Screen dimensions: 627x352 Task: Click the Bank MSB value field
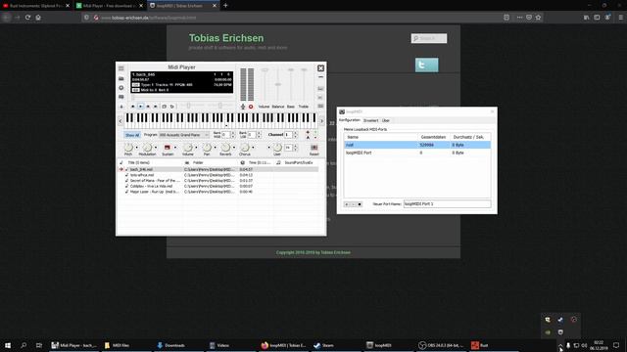225,135
